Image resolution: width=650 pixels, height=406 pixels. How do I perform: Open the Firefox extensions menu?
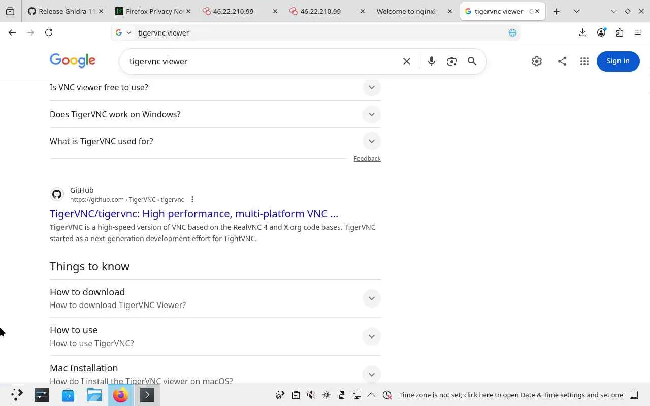(x=620, y=32)
